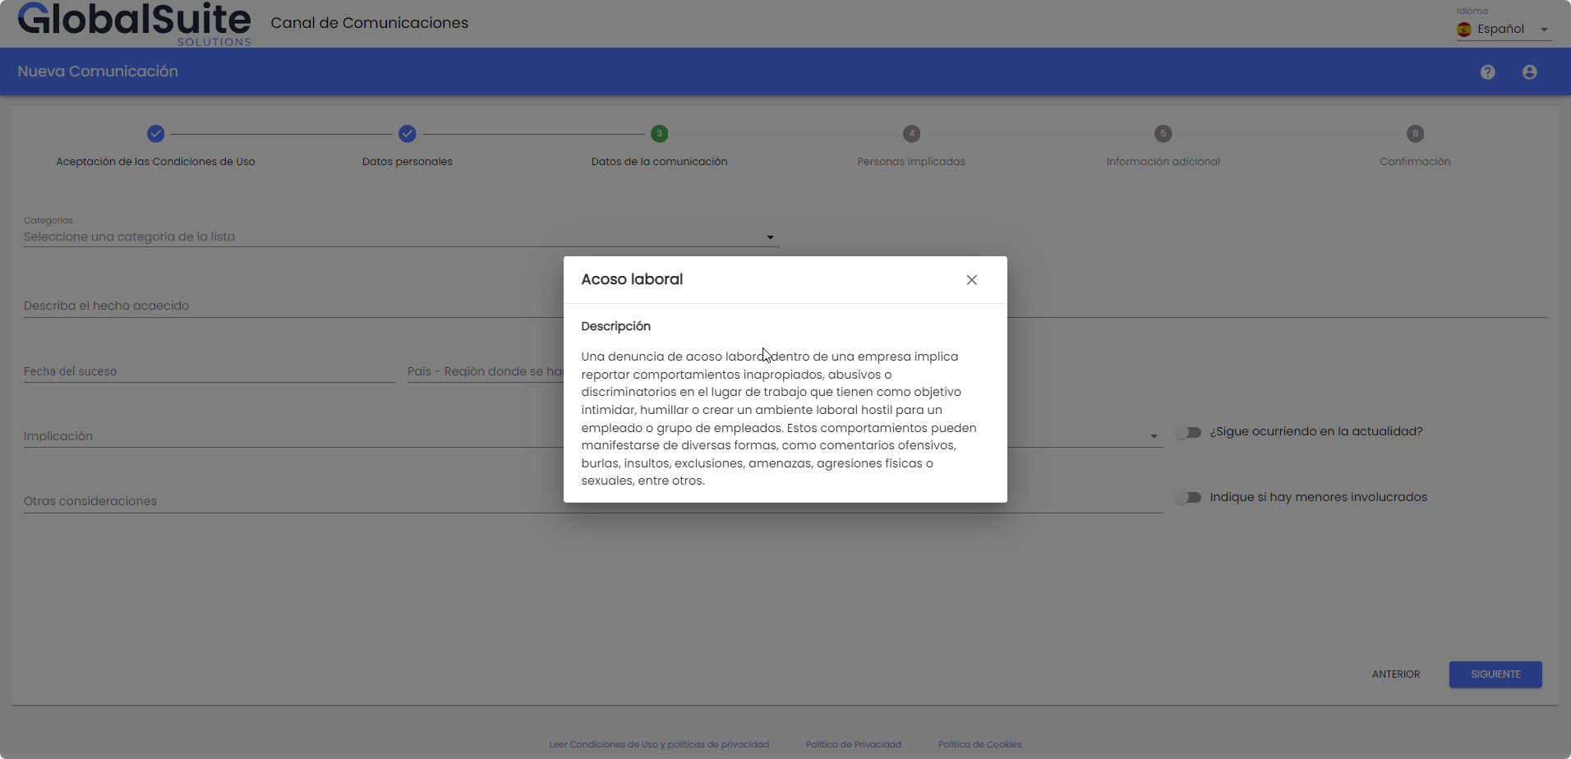This screenshot has height=759, width=1571.
Task: Click the Spanish flag language icon
Action: [1464, 30]
